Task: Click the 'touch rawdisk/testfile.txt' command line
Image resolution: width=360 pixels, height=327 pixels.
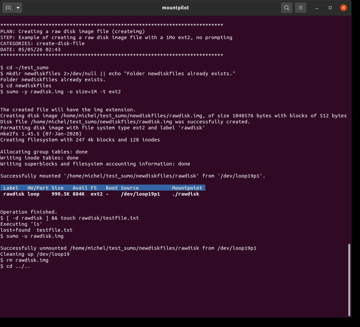Action: coord(70,218)
